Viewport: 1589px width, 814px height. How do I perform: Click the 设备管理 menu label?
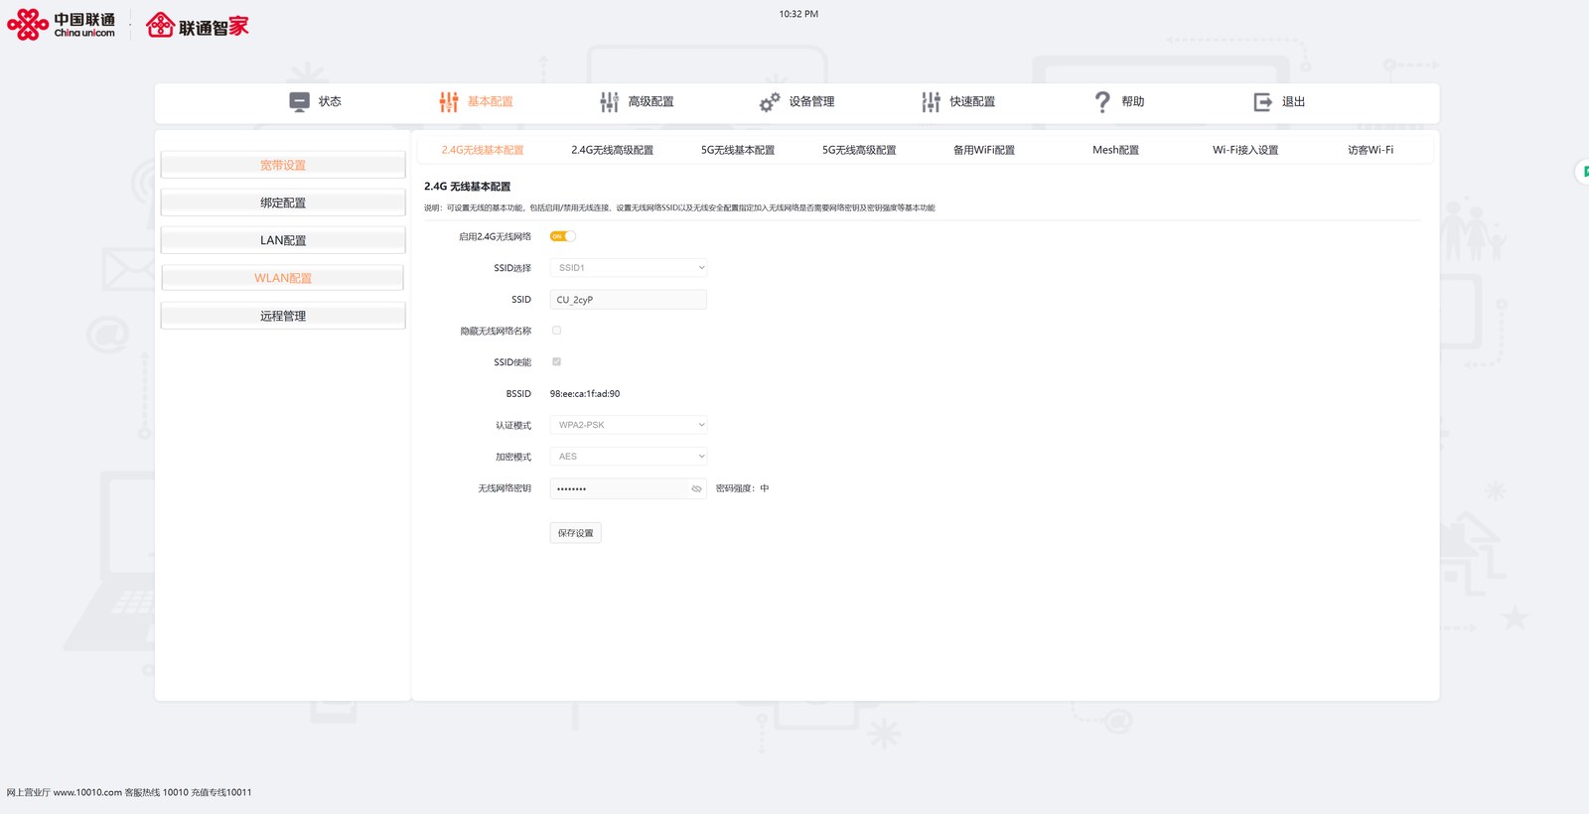(x=811, y=101)
